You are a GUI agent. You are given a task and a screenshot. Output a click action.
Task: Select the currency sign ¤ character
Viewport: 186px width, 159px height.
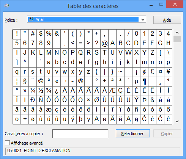click(x=160, y=72)
